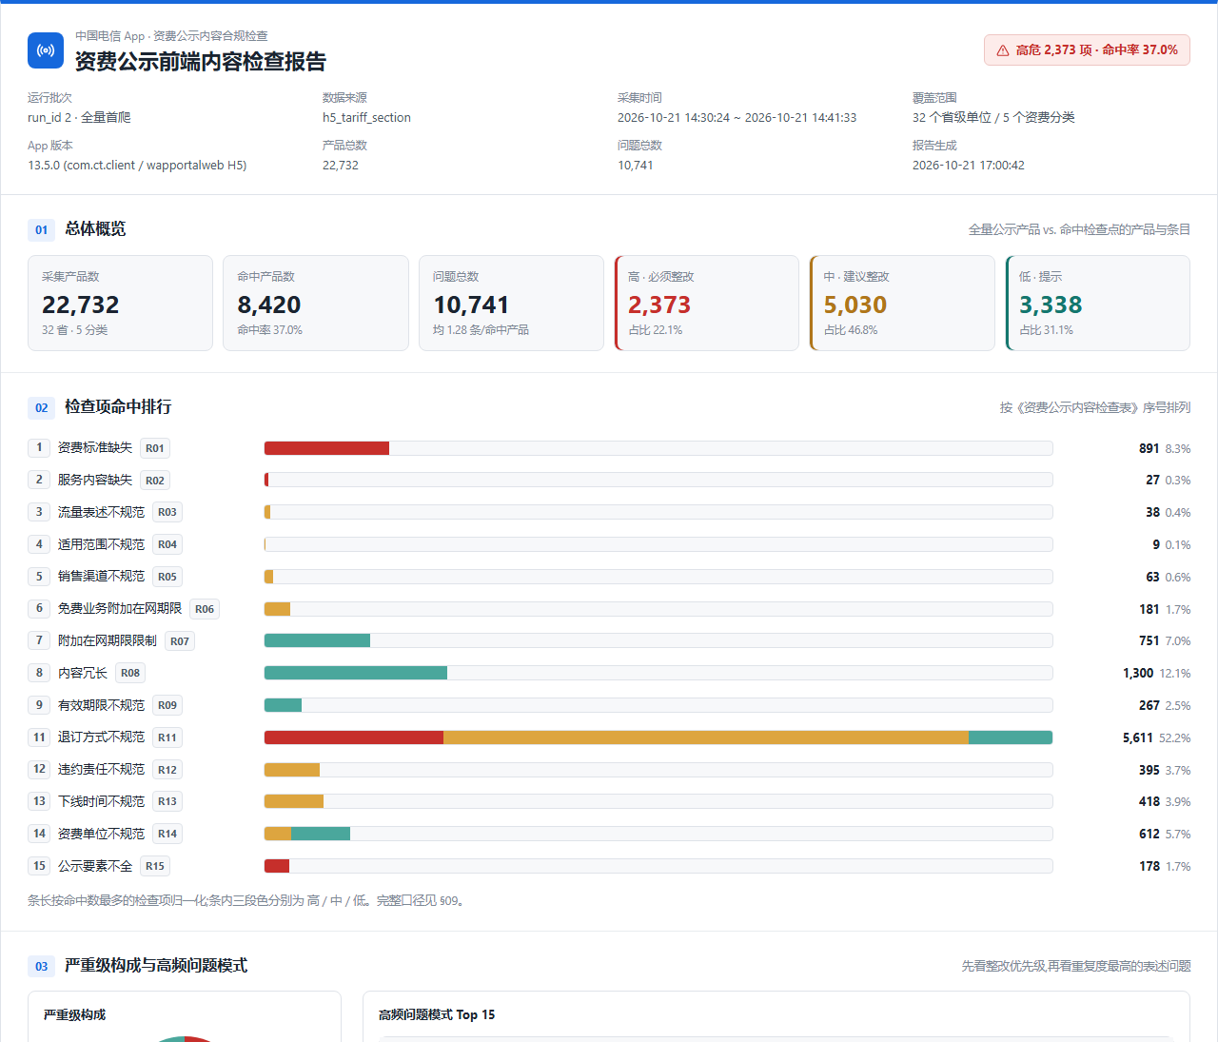
Task: Click the green bar of 内容冗长
Action: tap(356, 673)
